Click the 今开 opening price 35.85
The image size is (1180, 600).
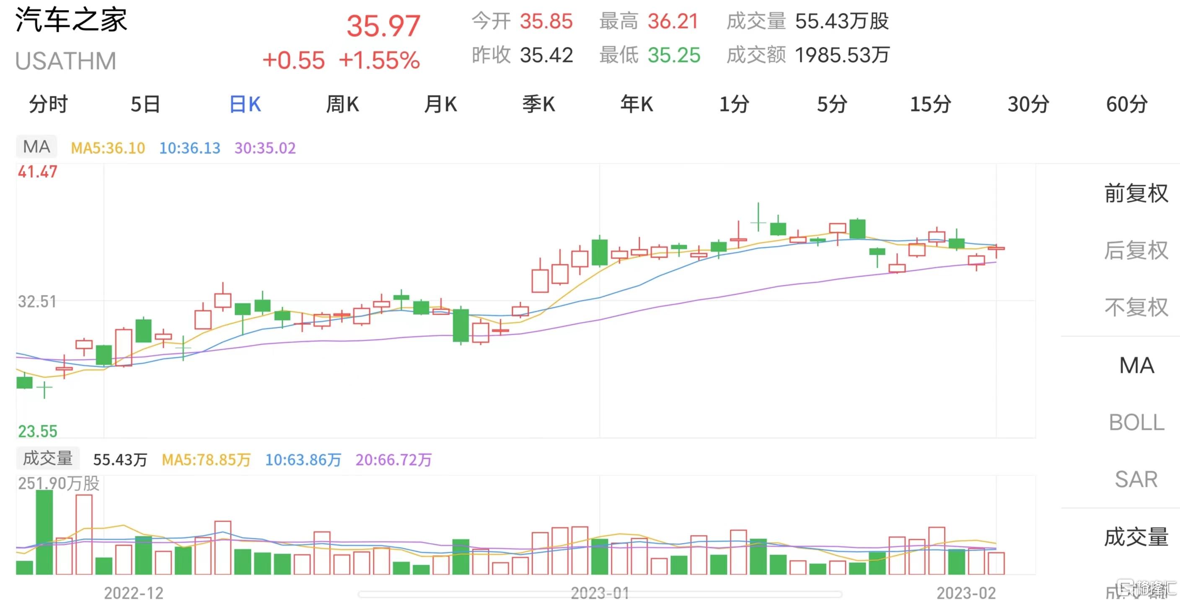[546, 21]
